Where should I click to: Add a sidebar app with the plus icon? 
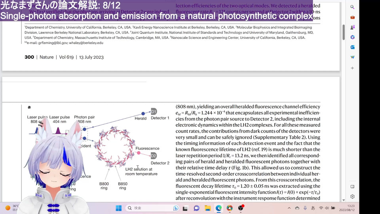352,68
